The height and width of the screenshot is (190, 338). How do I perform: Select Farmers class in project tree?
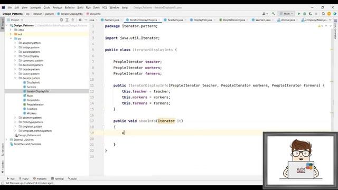(x=31, y=87)
